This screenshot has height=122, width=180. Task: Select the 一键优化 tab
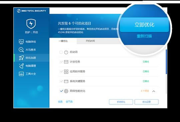[x=63, y=41]
